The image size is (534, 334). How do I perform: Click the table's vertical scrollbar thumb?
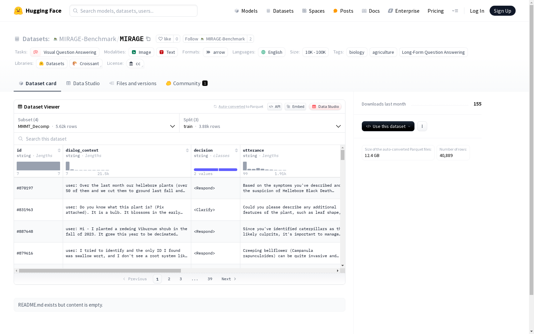[x=342, y=155]
